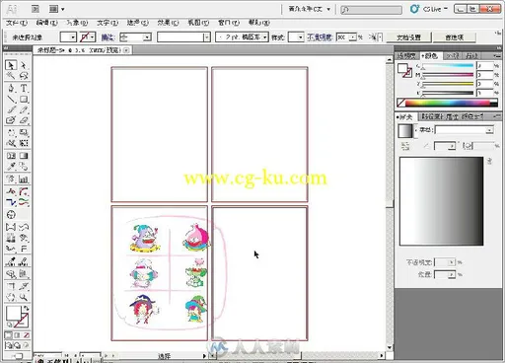This screenshot has height=363, width=505.
Task: Open the 2 pt. brush definition dropdown
Action: click(x=264, y=37)
